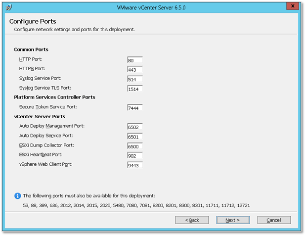Select the Auto Deploy Management Port field

[135, 127]
